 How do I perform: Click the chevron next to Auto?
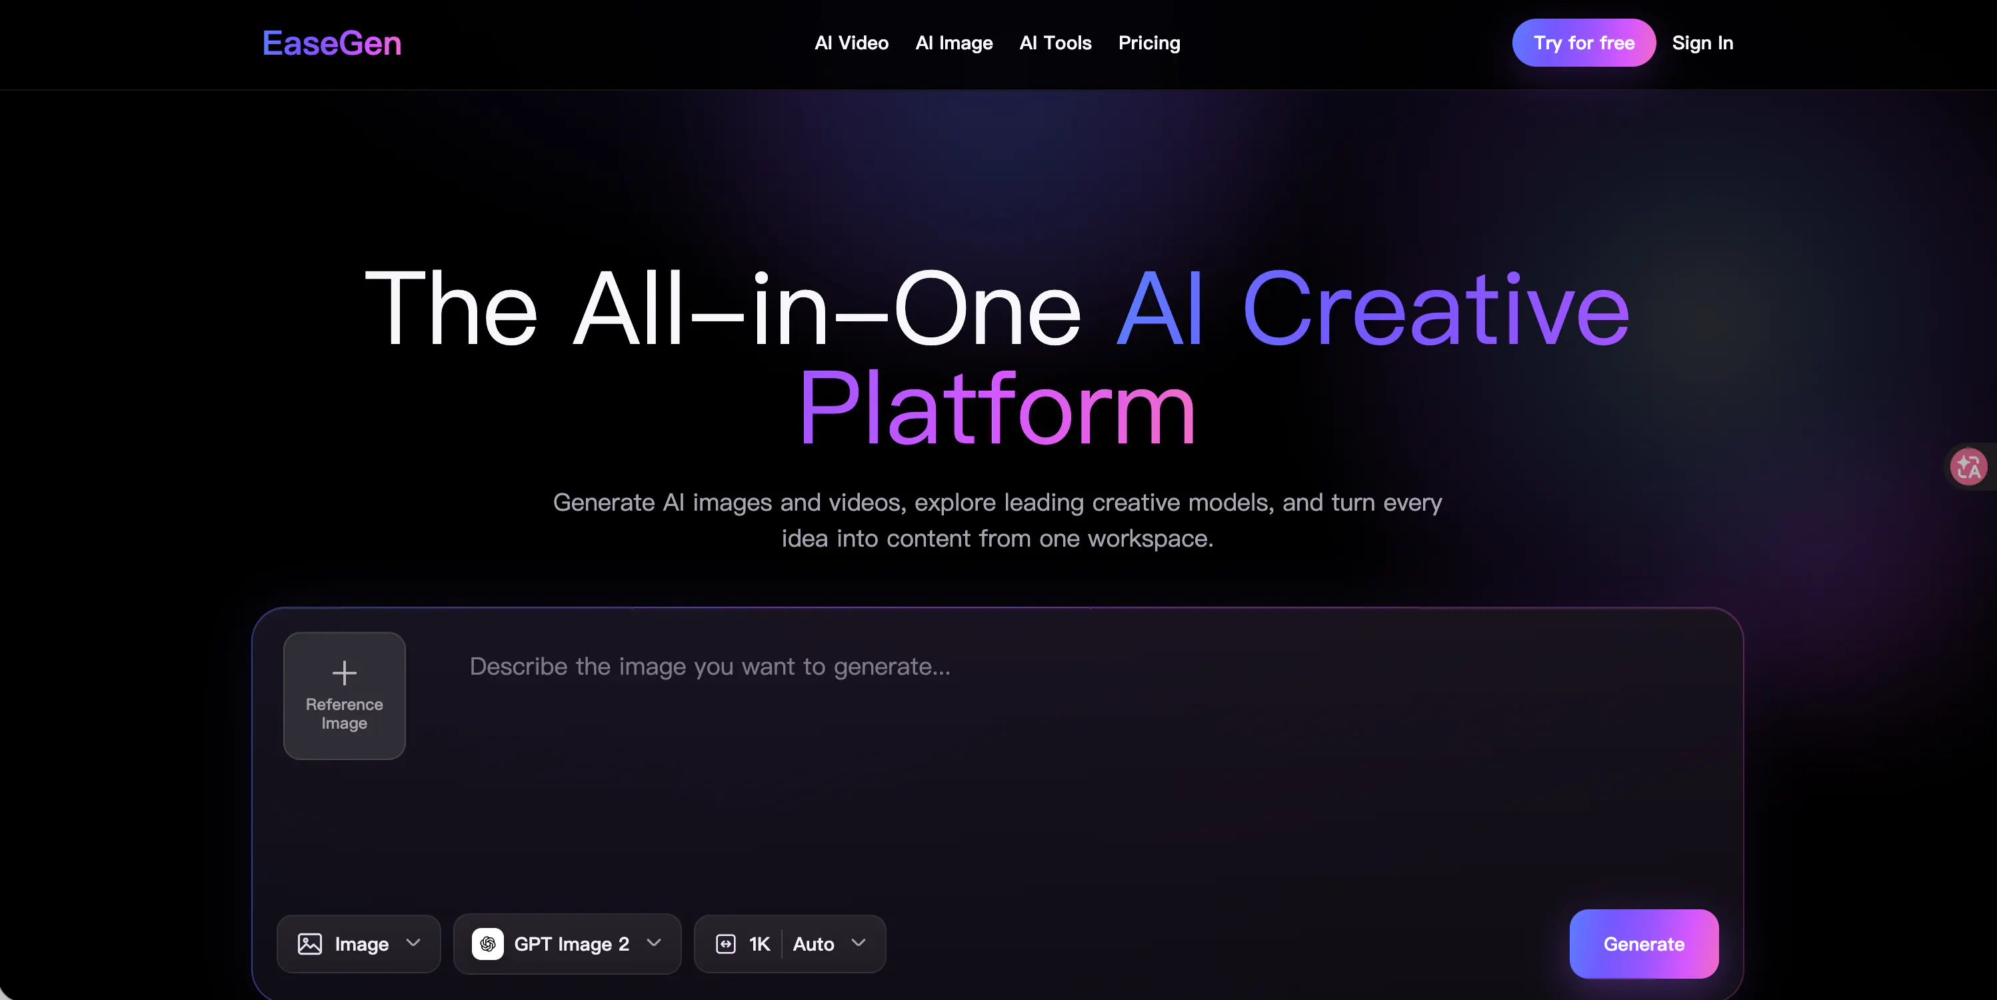(x=858, y=943)
